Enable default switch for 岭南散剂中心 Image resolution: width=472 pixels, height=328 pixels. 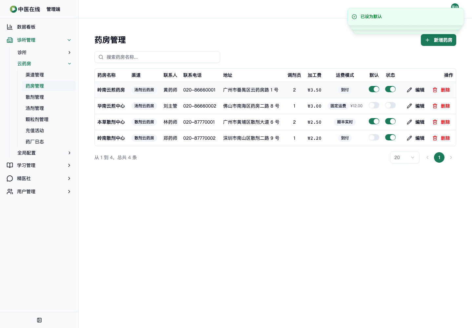[x=374, y=137]
